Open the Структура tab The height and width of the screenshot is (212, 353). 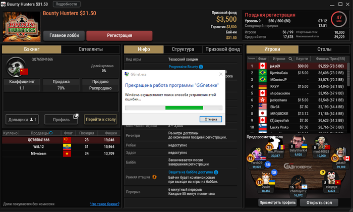183,49
